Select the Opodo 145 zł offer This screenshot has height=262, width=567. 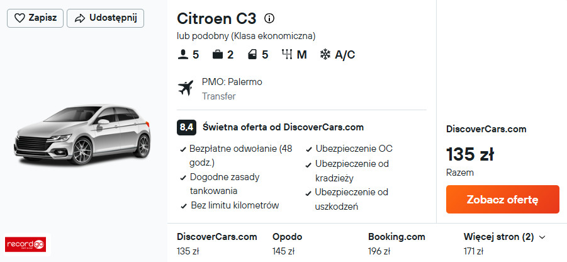pos(287,244)
